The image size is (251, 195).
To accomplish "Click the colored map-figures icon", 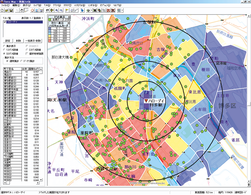I will (x=99, y=10).
